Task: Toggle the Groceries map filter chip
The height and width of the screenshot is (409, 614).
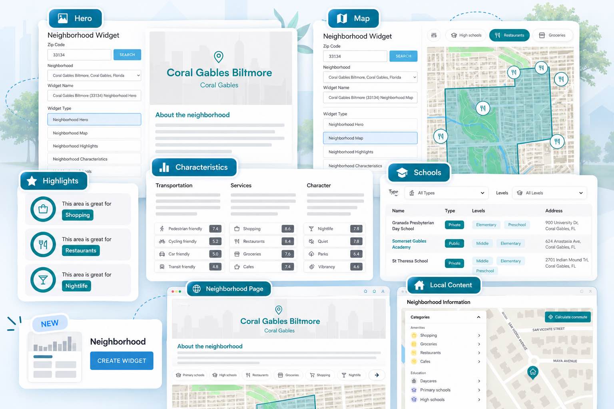Action: coord(553,36)
